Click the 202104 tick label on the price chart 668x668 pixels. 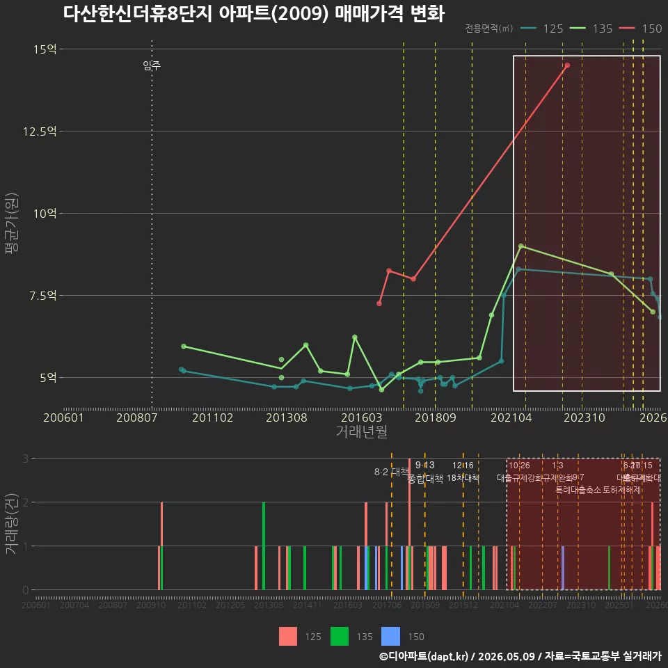pyautogui.click(x=511, y=417)
